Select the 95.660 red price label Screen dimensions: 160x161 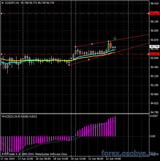(x=154, y=54)
